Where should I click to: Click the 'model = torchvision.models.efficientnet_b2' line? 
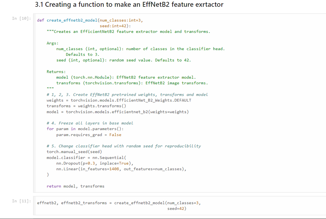(x=118, y=112)
